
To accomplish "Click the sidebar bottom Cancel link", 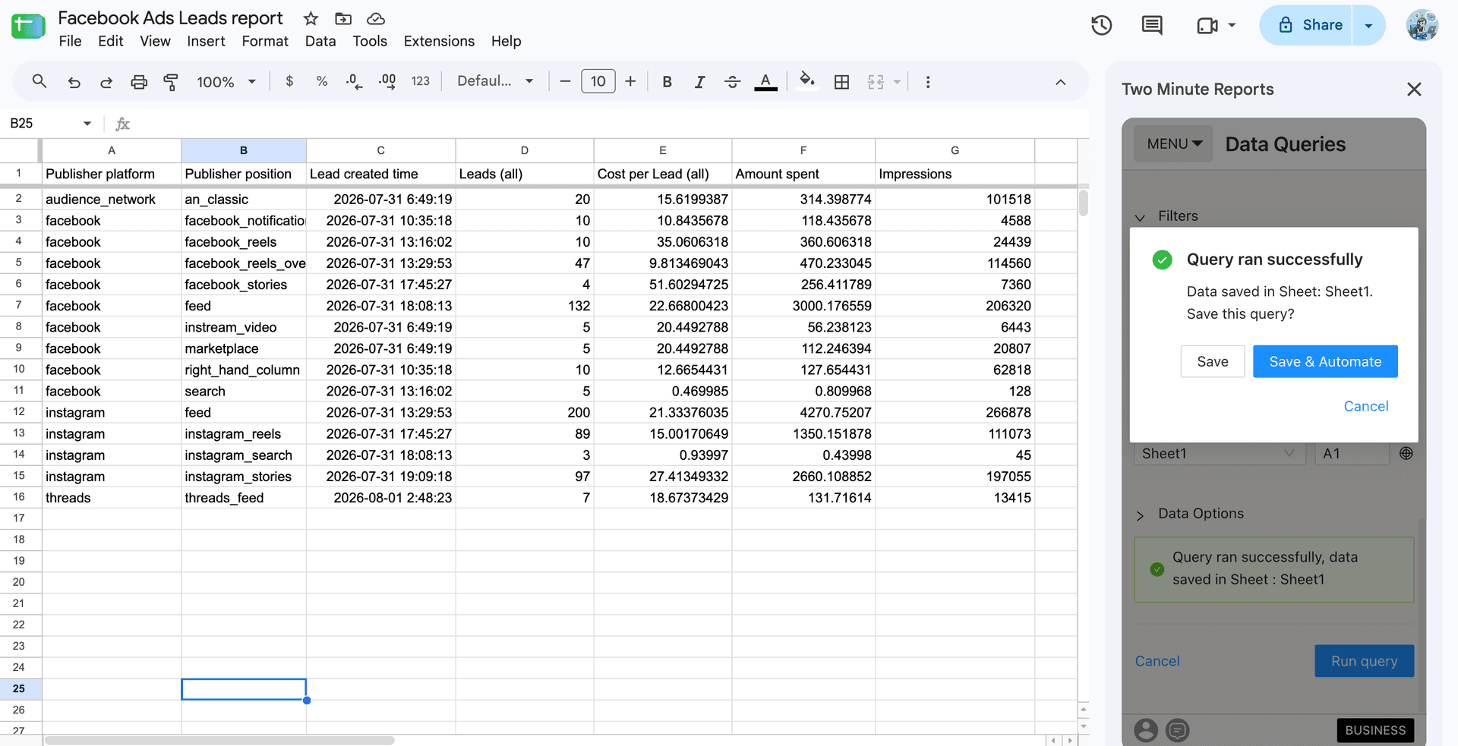I will (x=1157, y=661).
